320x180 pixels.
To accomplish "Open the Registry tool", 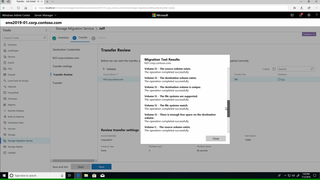I will tap(12, 105).
